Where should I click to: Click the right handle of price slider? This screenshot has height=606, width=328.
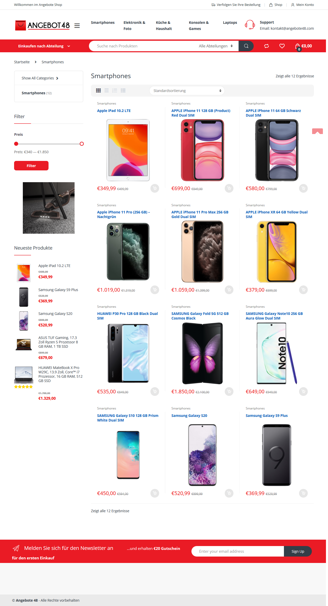tap(82, 144)
